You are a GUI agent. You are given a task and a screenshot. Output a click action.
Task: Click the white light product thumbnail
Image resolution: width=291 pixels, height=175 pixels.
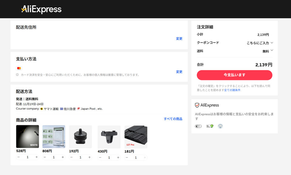point(27,136)
